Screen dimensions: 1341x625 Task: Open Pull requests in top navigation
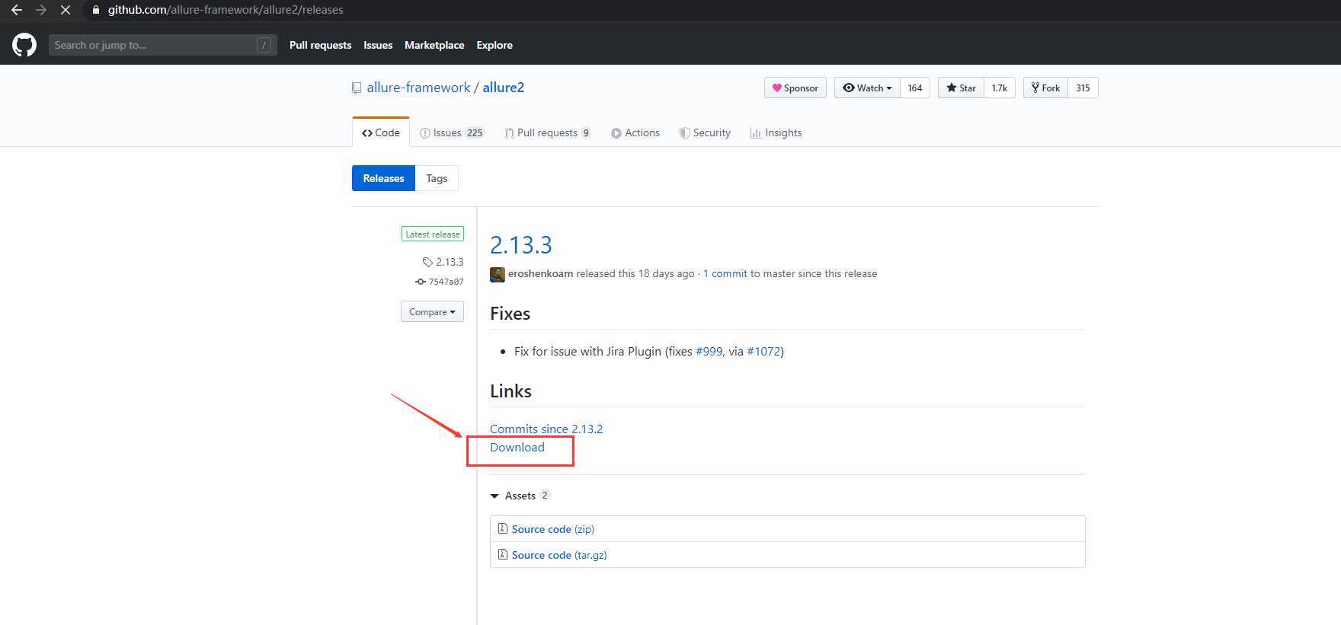pos(320,45)
